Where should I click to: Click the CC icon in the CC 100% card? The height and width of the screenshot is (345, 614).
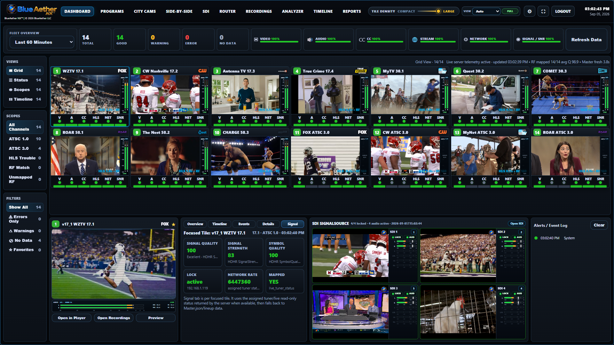pyautogui.click(x=362, y=40)
